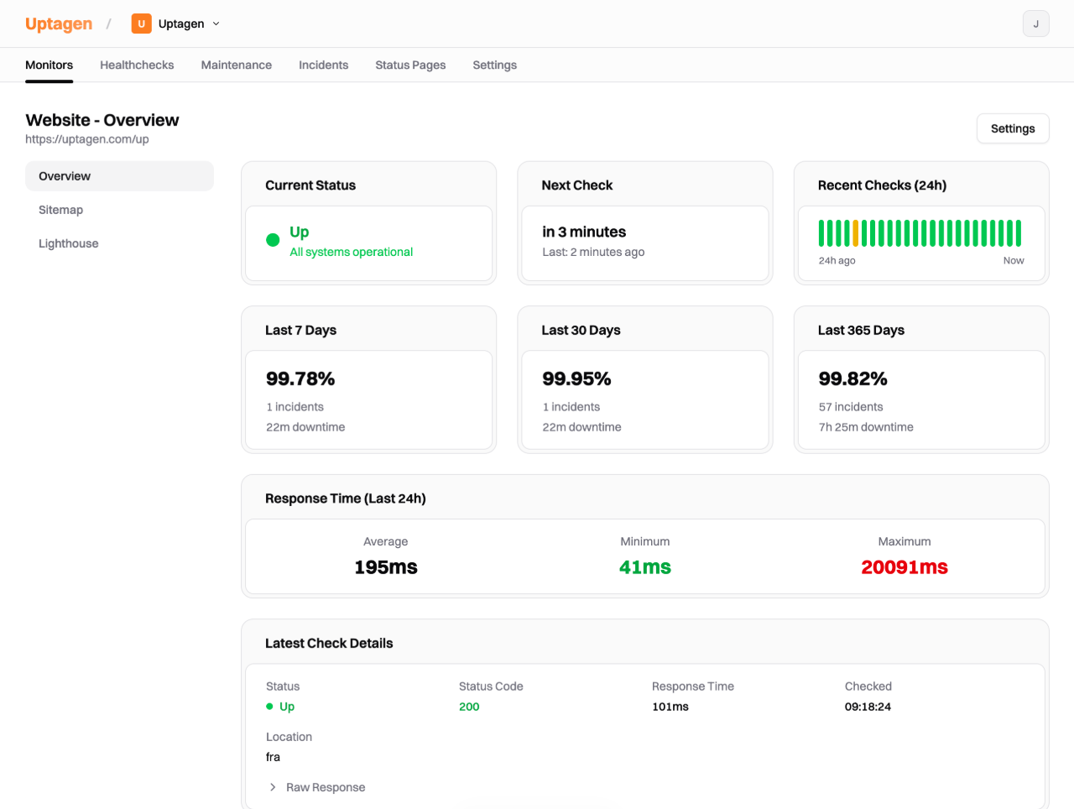The height and width of the screenshot is (809, 1074).
Task: Switch to the Healthchecks tab
Action: coord(136,65)
